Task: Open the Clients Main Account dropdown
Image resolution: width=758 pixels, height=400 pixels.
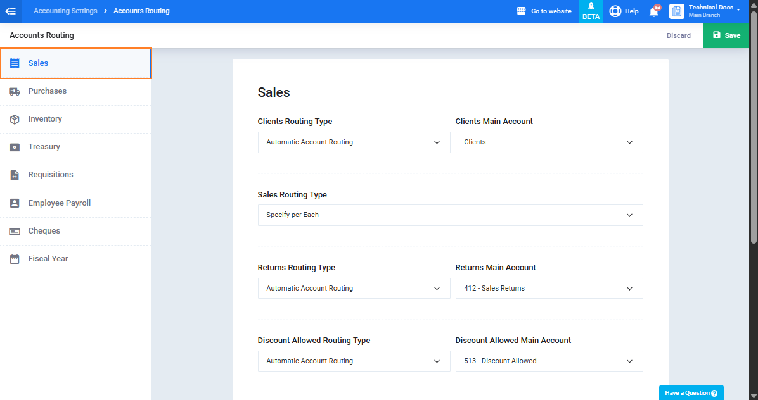Action: coord(549,142)
